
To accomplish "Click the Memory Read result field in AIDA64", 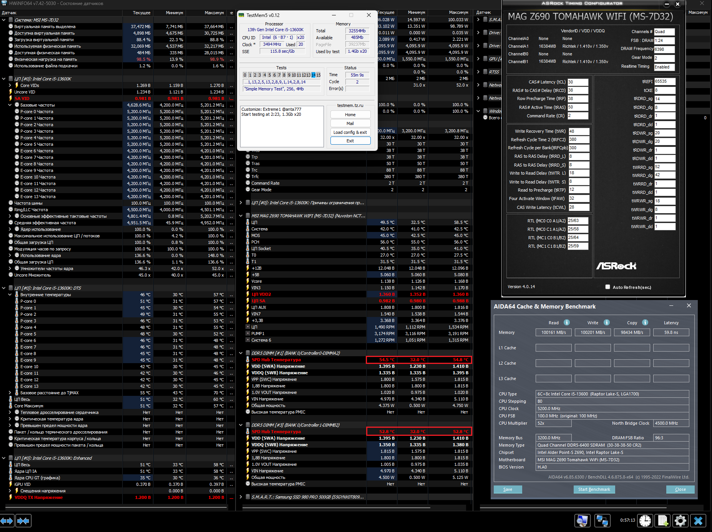I will pos(554,332).
